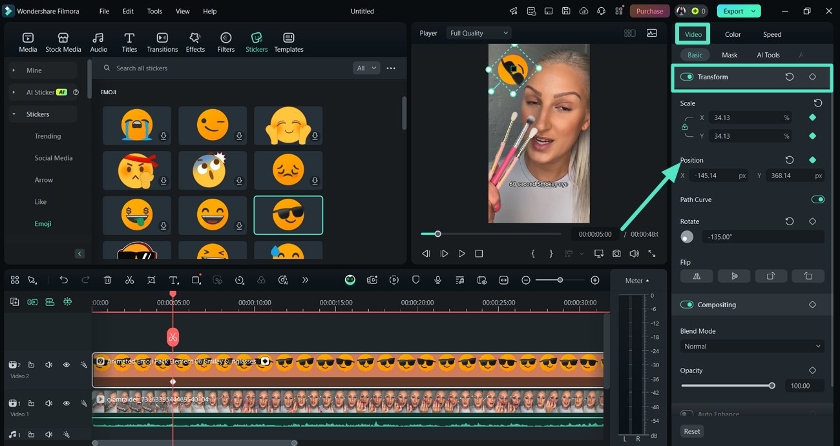The image size is (840, 446).
Task: Open the Tools menu
Action: tap(154, 11)
